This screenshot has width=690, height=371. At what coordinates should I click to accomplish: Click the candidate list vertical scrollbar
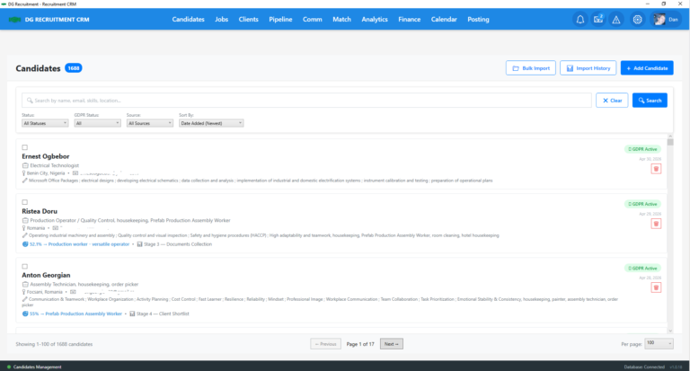point(670,225)
